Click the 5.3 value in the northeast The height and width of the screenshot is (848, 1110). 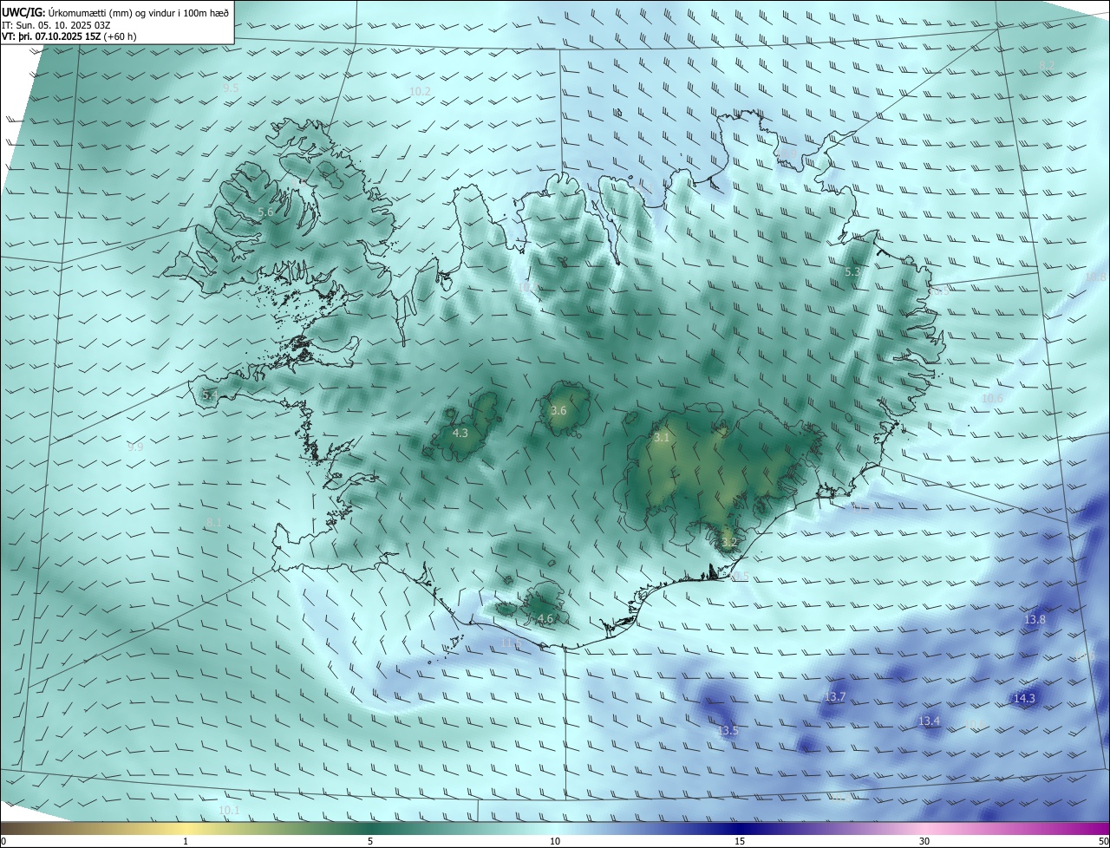(x=852, y=271)
